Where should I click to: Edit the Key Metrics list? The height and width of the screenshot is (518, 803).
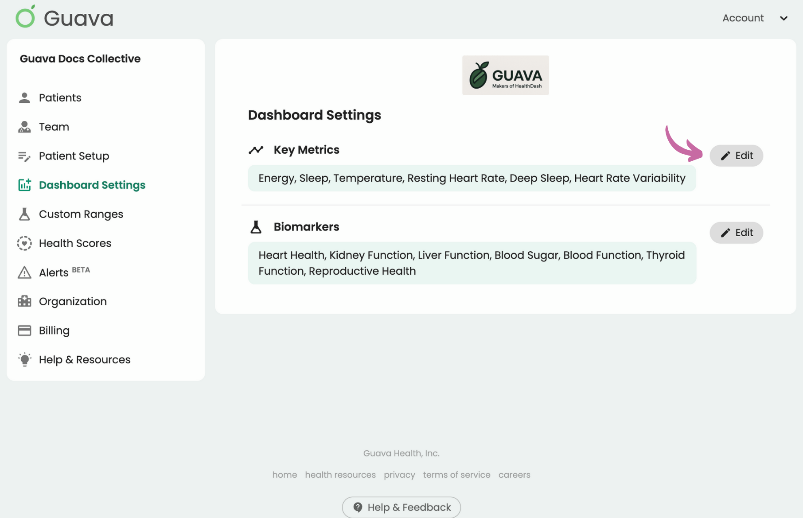click(736, 156)
